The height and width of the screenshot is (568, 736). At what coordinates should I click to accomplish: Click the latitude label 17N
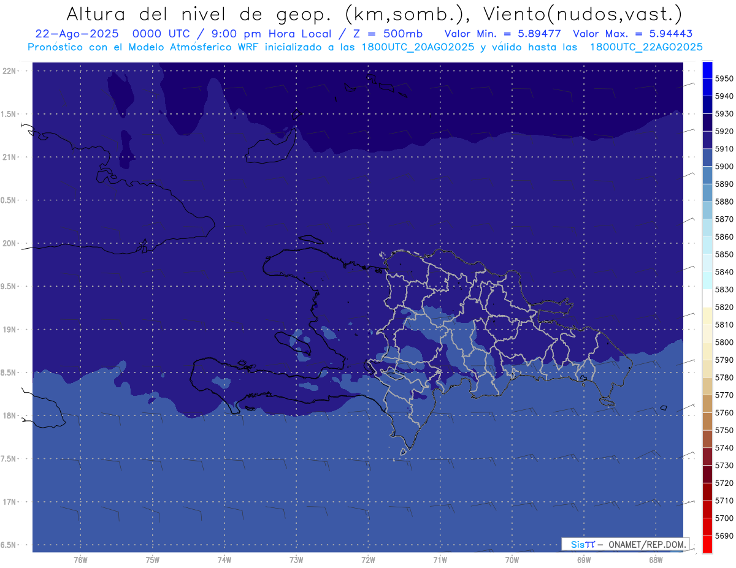(10, 502)
